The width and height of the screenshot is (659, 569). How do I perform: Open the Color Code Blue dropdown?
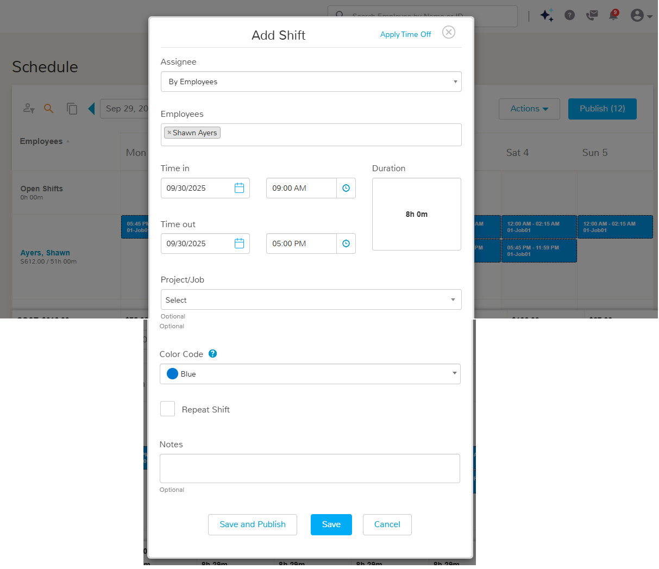pyautogui.click(x=310, y=374)
